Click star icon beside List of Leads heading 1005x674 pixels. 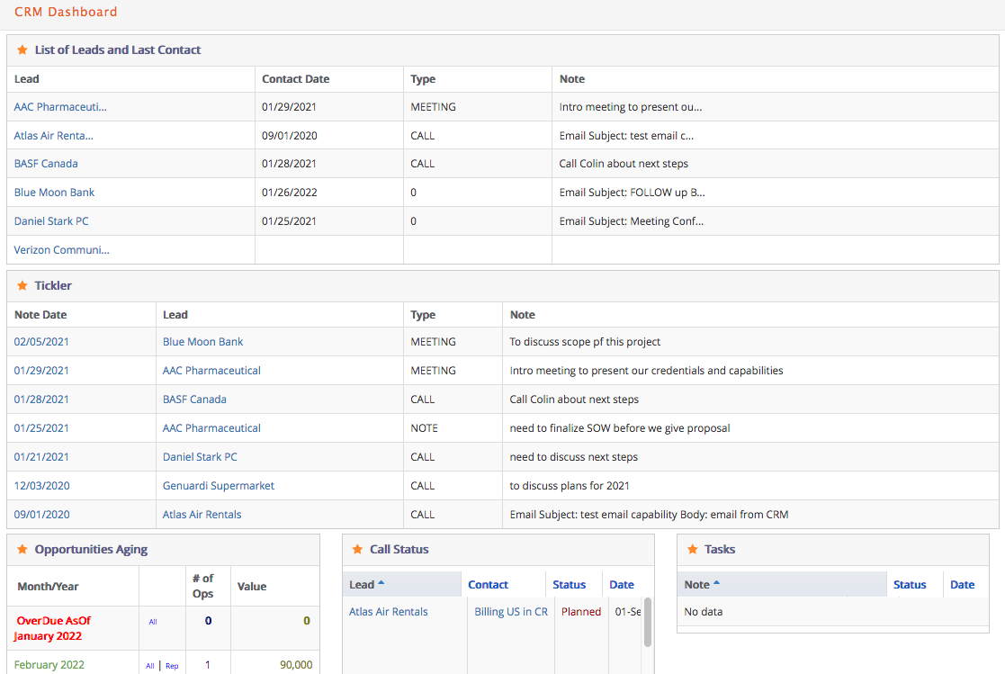coord(22,50)
